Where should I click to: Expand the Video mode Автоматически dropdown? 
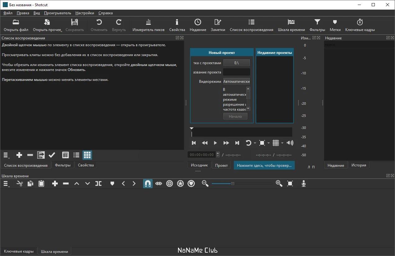click(237, 82)
